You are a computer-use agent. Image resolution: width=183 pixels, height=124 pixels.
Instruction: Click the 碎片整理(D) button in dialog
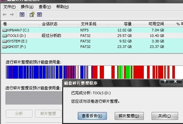pyautogui.click(x=129, y=116)
